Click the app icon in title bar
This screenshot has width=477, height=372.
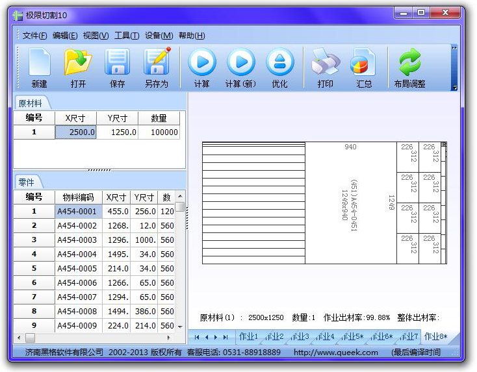18,15
